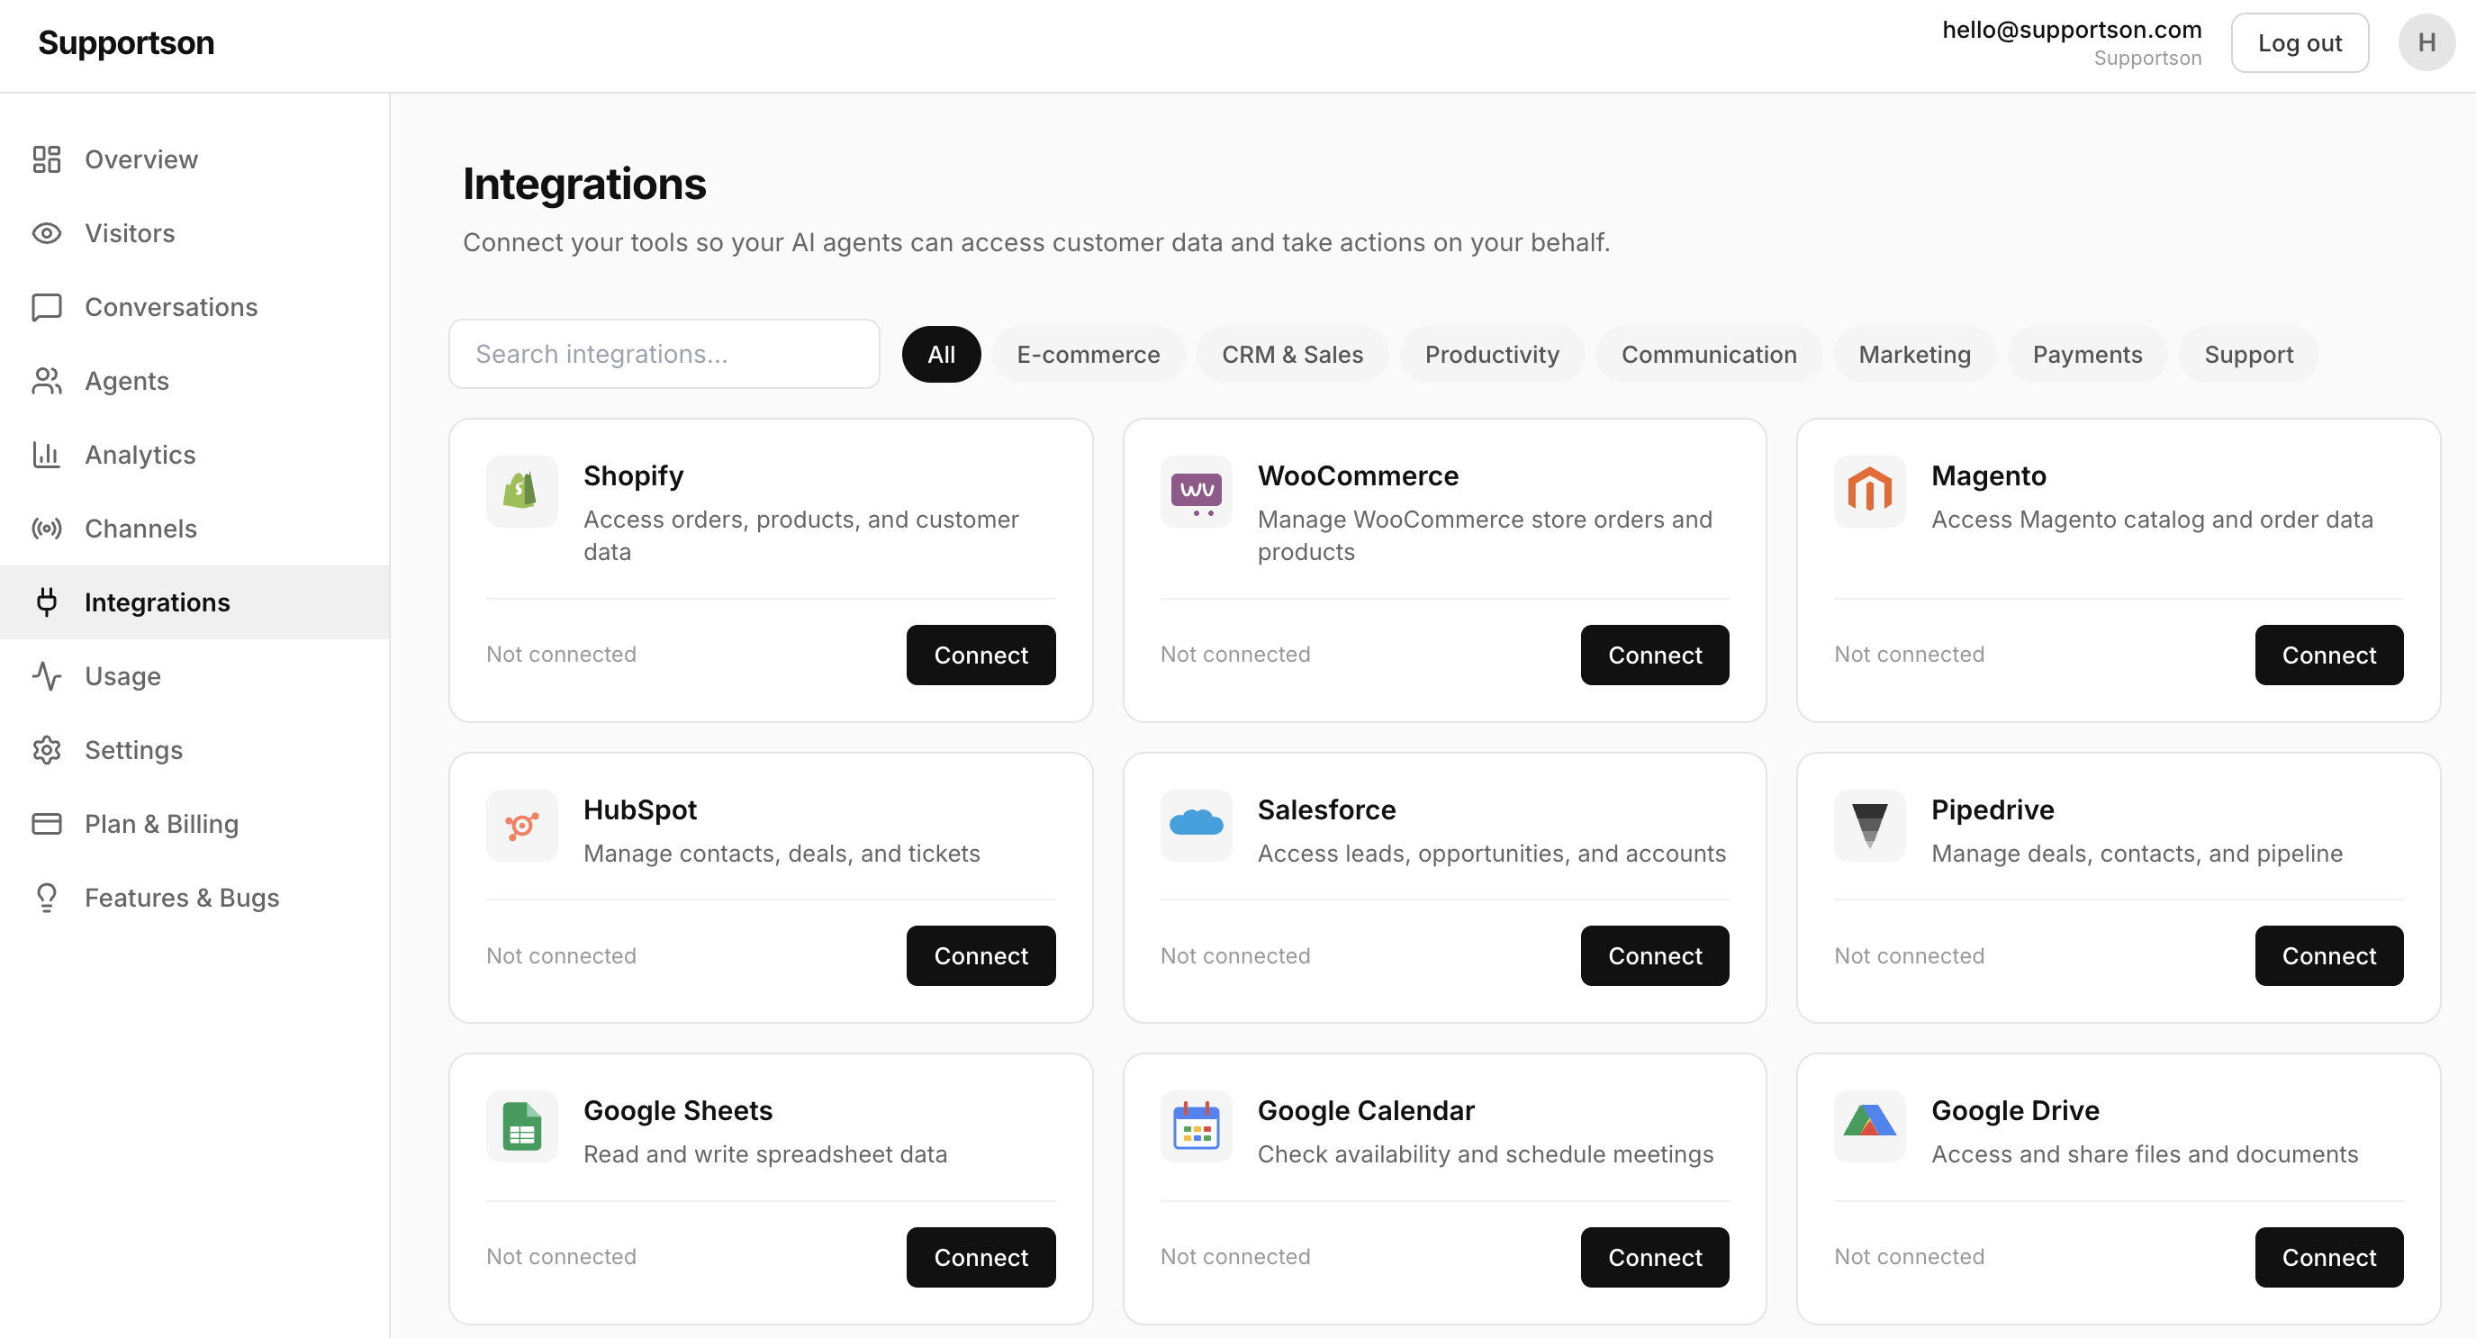Click the Features & Bugs lightbulb icon
The height and width of the screenshot is (1338, 2476).
pyautogui.click(x=46, y=898)
